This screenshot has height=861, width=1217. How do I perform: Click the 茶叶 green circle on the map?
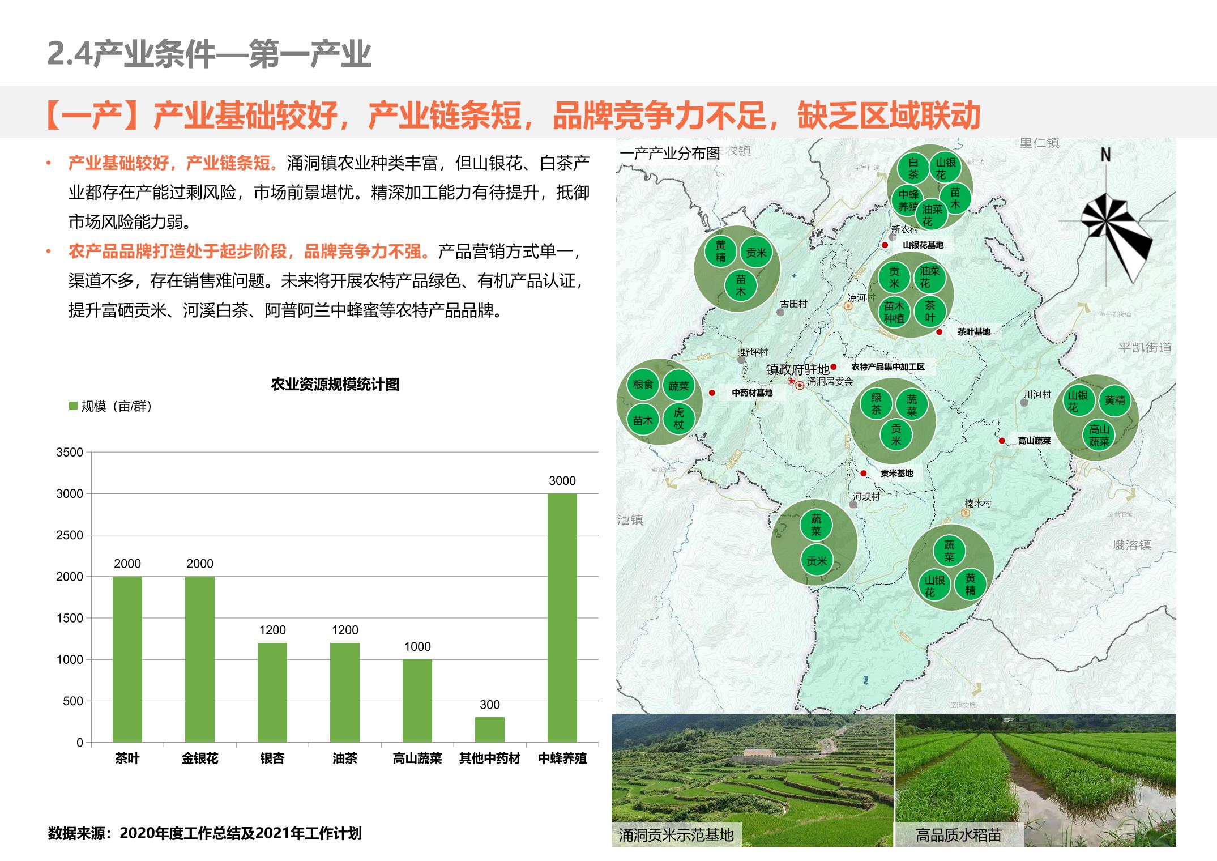point(930,312)
